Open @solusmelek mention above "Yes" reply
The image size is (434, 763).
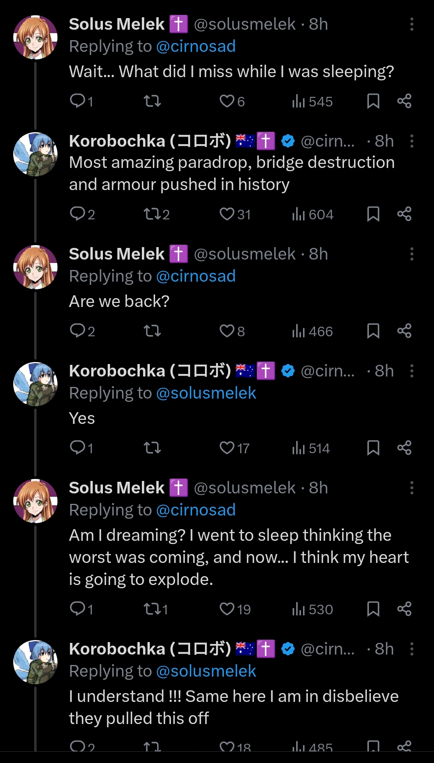tap(206, 393)
